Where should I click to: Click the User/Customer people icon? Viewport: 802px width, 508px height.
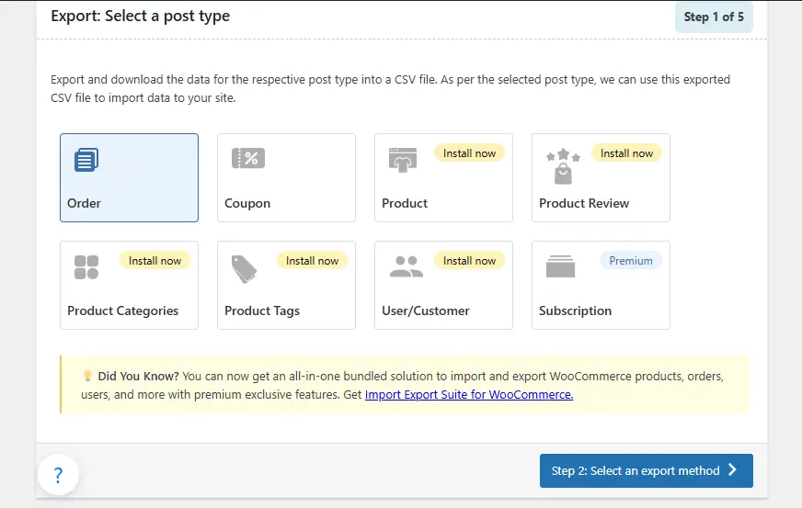pos(406,267)
